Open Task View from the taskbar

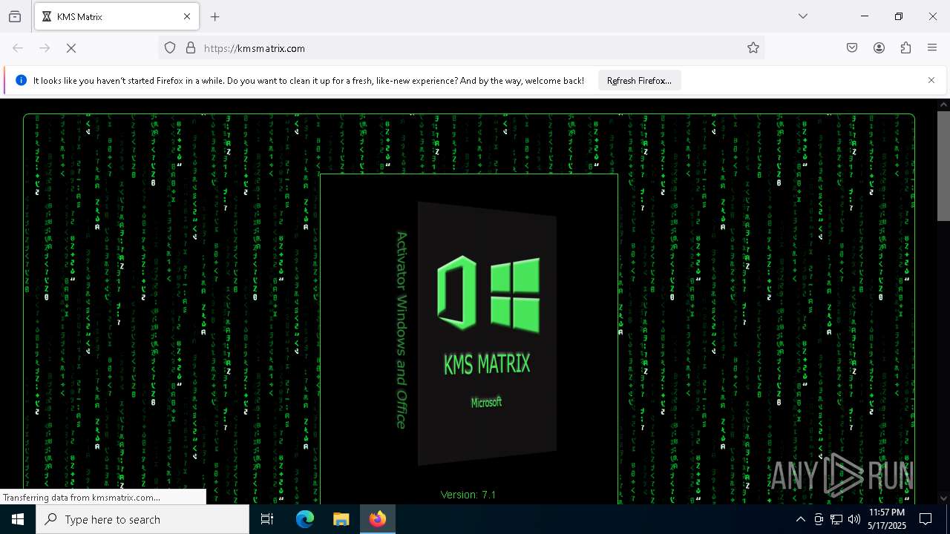(267, 519)
